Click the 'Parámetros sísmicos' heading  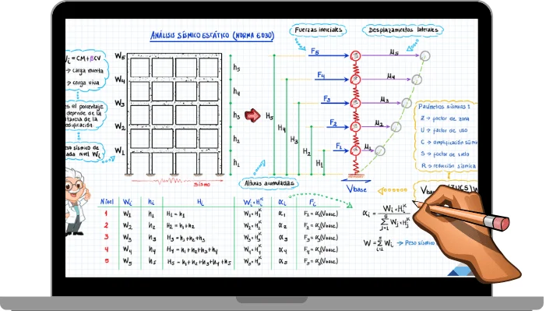point(444,107)
